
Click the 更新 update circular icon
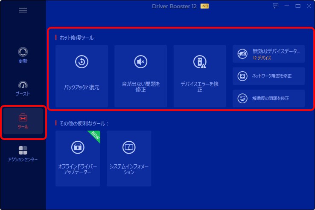pos(23,52)
